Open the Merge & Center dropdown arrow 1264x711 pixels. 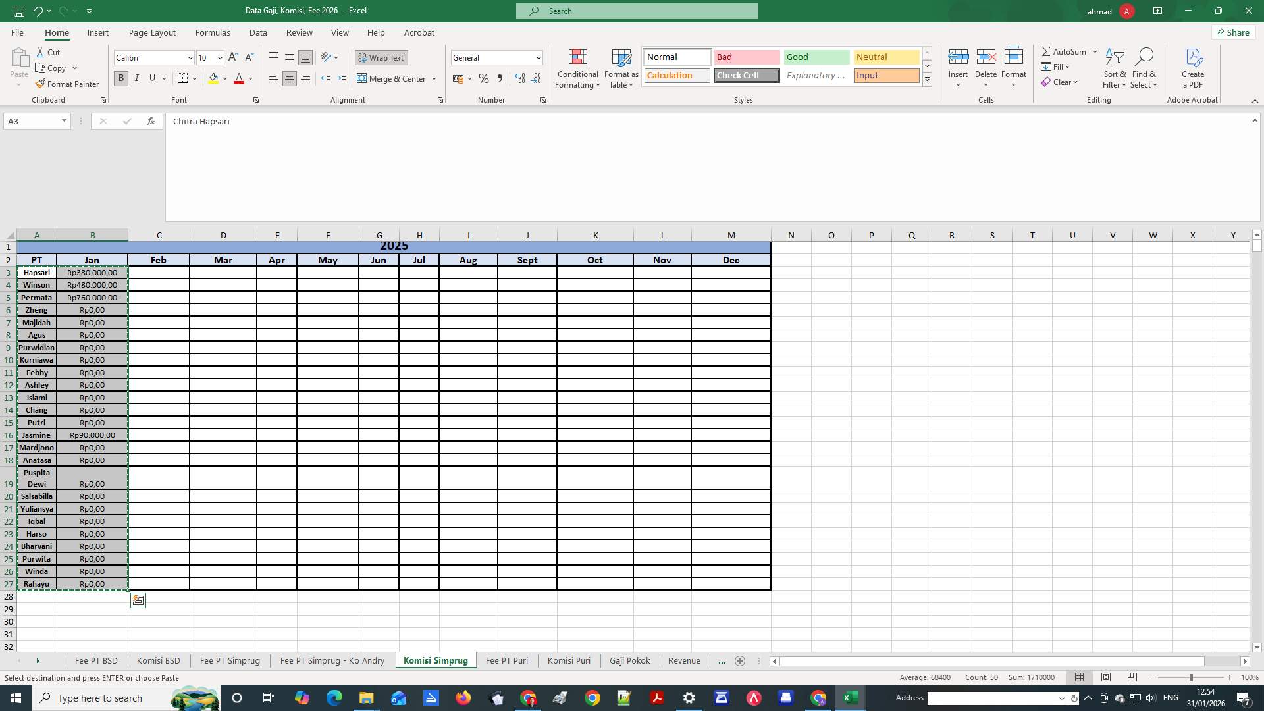(x=434, y=78)
